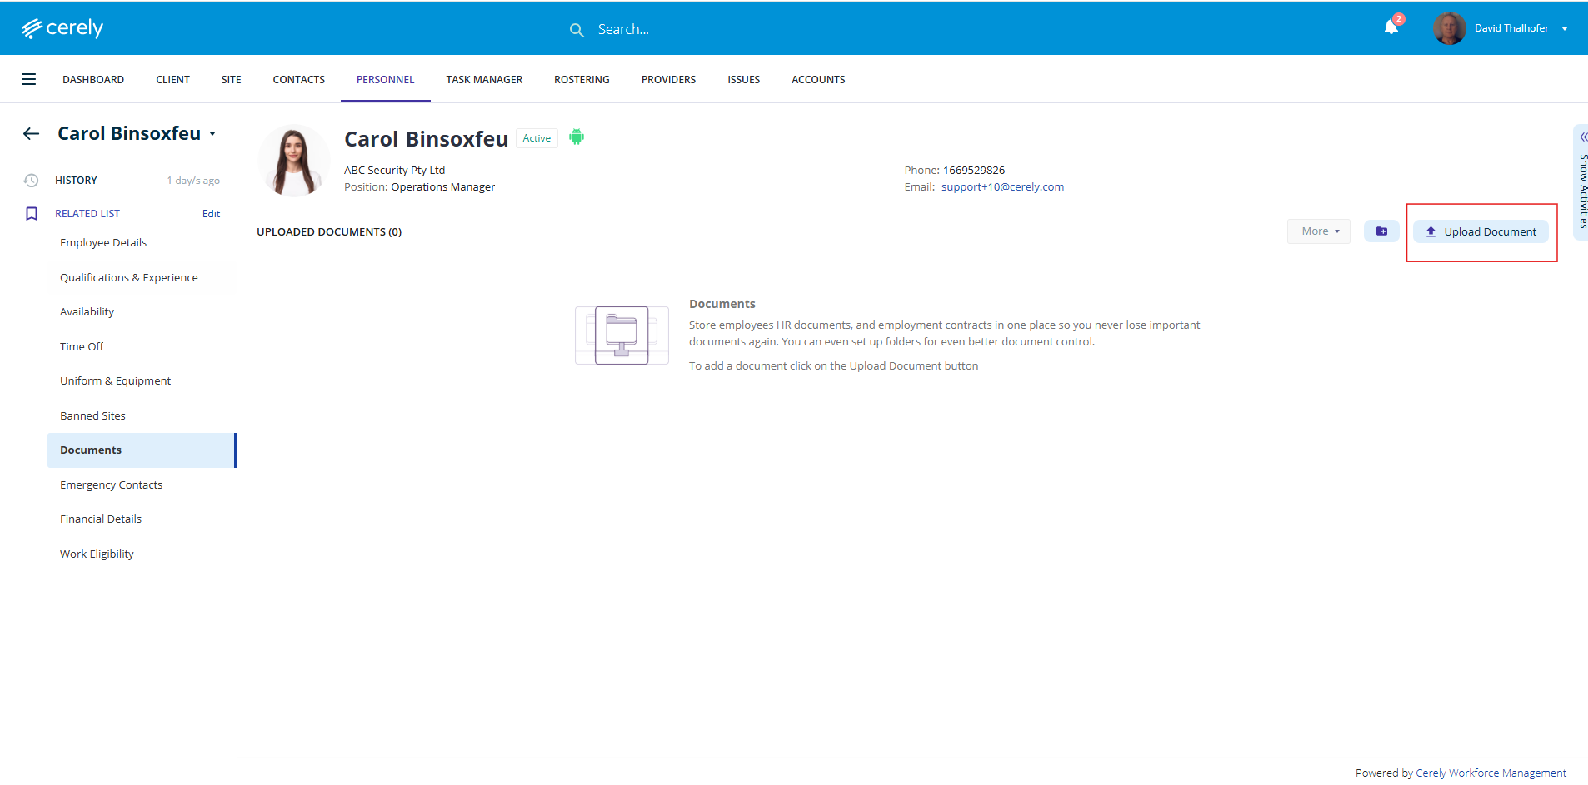Open the Task Manager tab
1588x785 pixels.
coord(484,80)
